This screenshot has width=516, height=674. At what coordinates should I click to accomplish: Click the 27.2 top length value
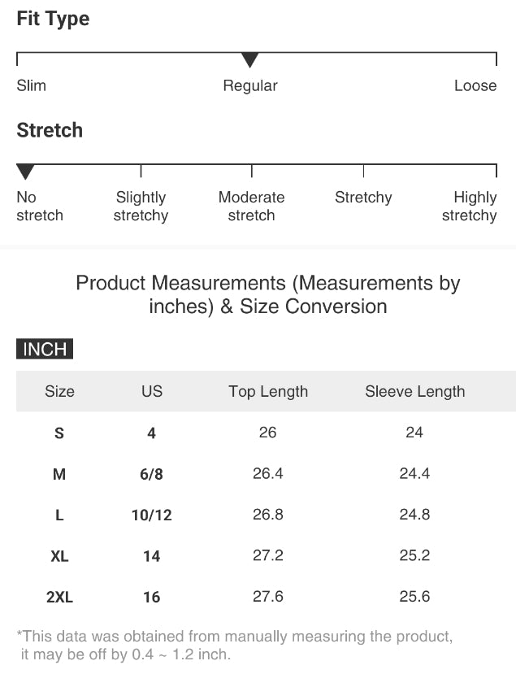(268, 556)
